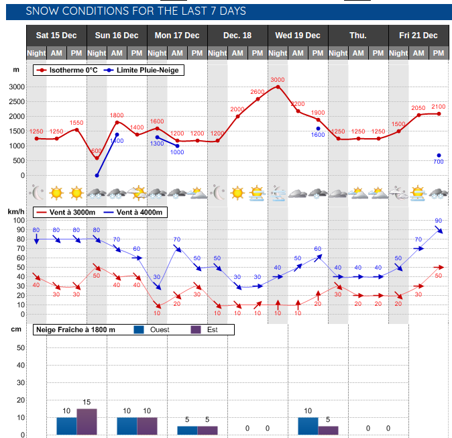Click the Thu. column header
The height and width of the screenshot is (438, 452).
358,36
